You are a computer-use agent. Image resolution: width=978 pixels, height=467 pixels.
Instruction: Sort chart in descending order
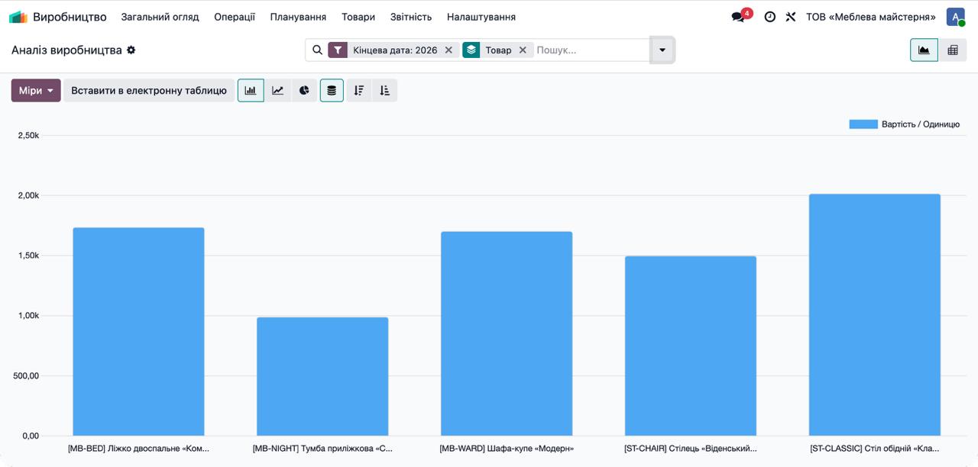coord(359,90)
